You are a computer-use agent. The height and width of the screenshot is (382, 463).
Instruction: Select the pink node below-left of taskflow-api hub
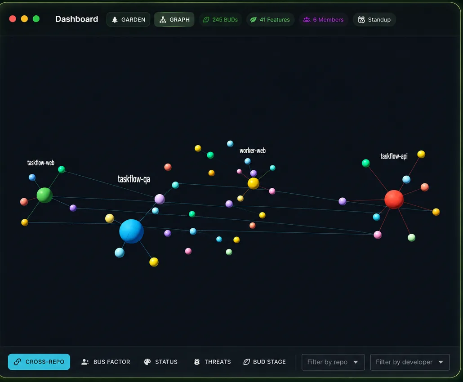(x=378, y=235)
